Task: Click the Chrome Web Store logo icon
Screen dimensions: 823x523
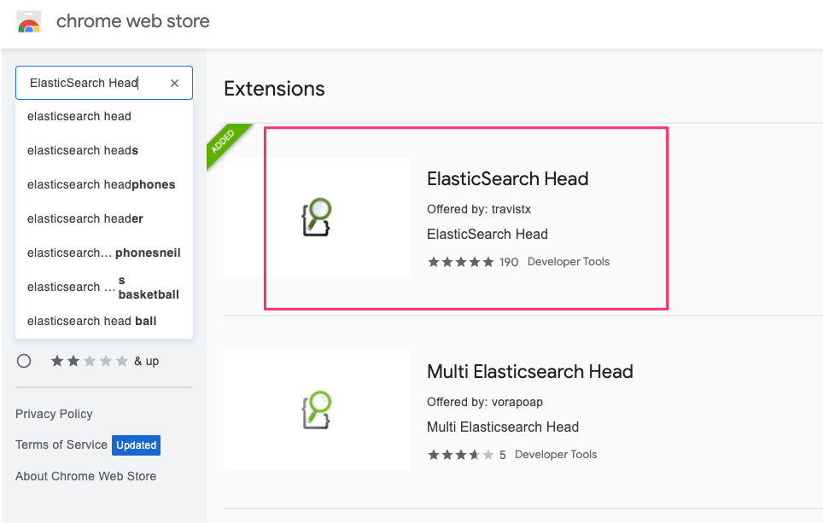Action: pyautogui.click(x=29, y=22)
